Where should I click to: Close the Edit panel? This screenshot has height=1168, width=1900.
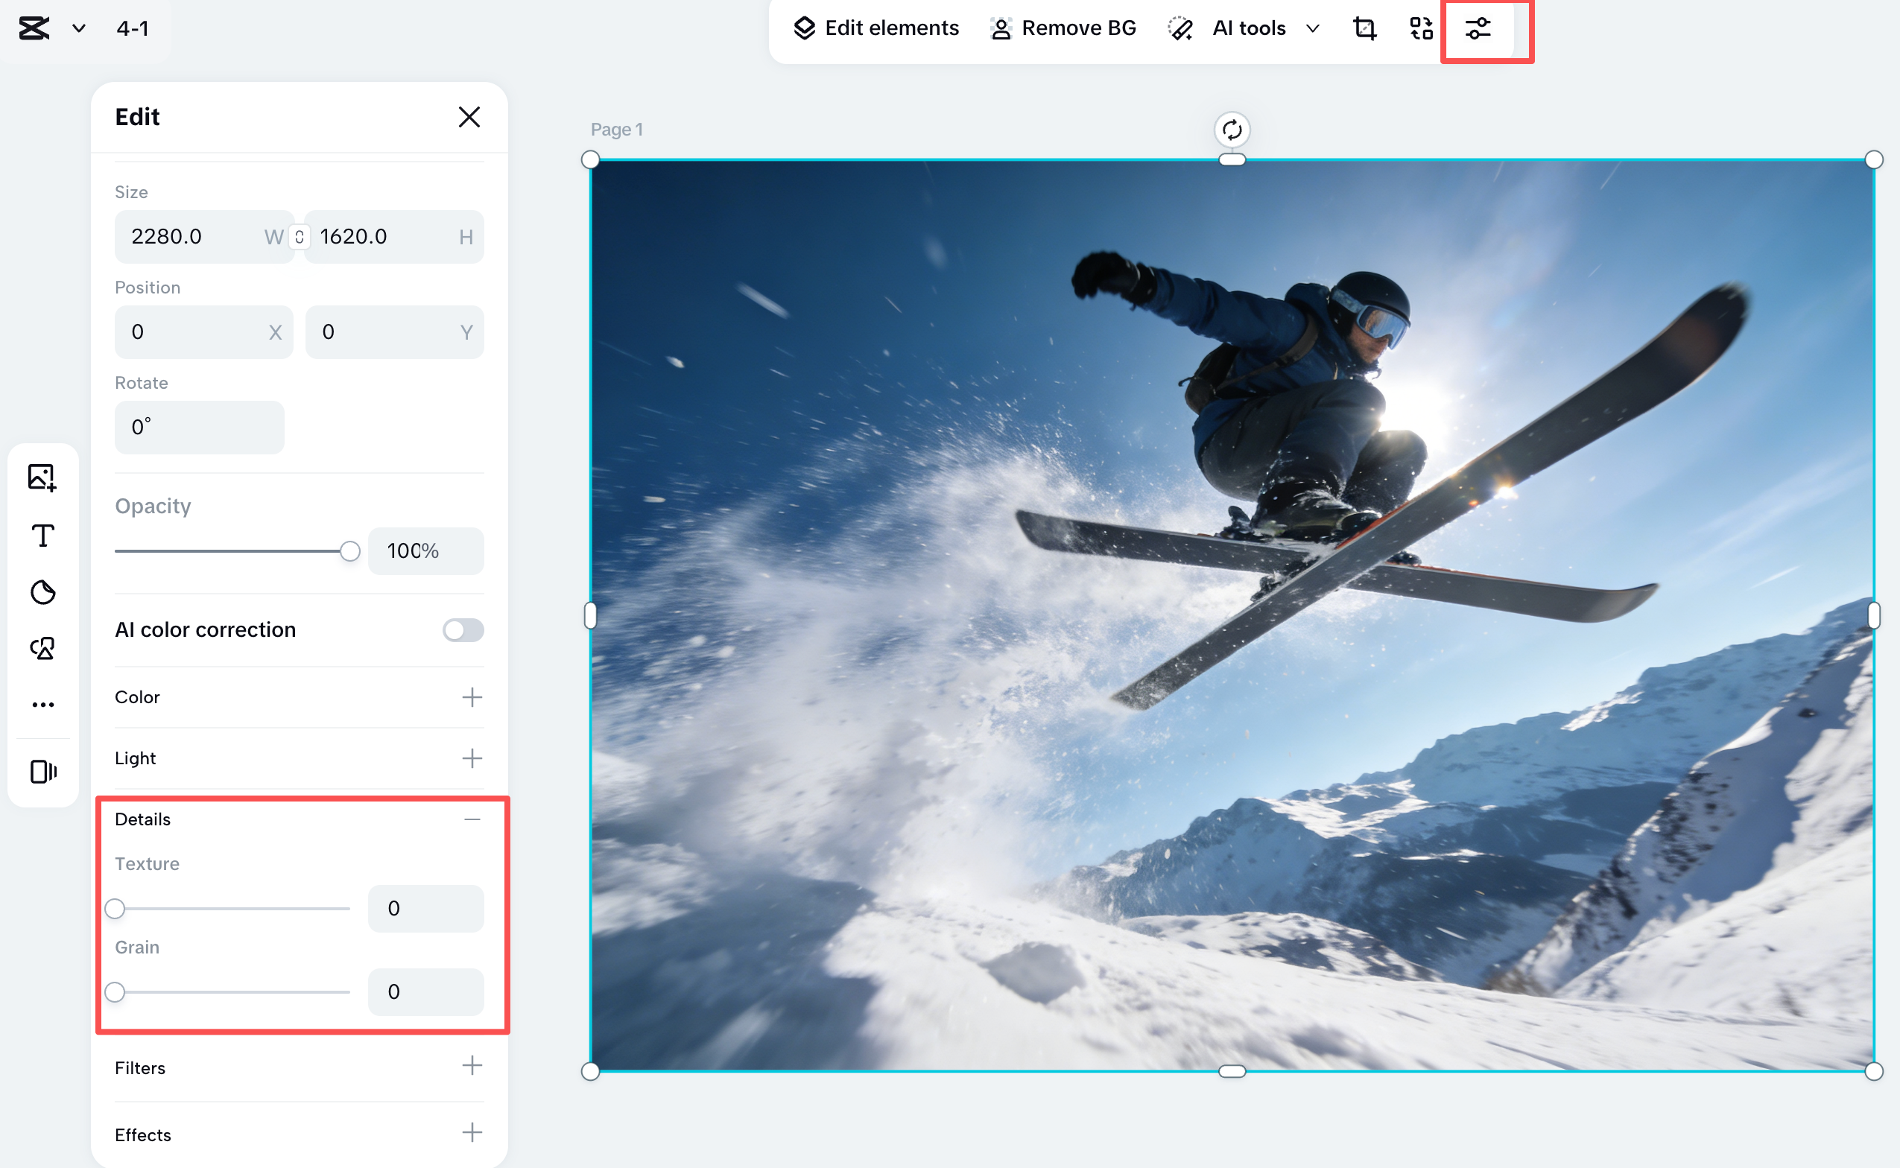coord(469,118)
